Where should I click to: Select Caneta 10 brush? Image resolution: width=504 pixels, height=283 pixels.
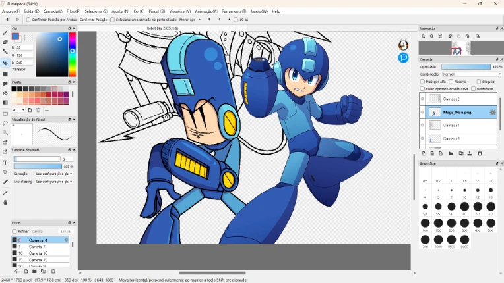coord(40,253)
